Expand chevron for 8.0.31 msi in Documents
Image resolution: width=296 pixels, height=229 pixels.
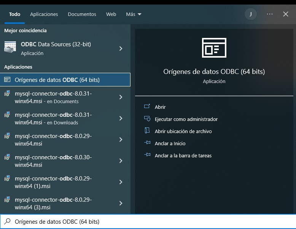121,97
